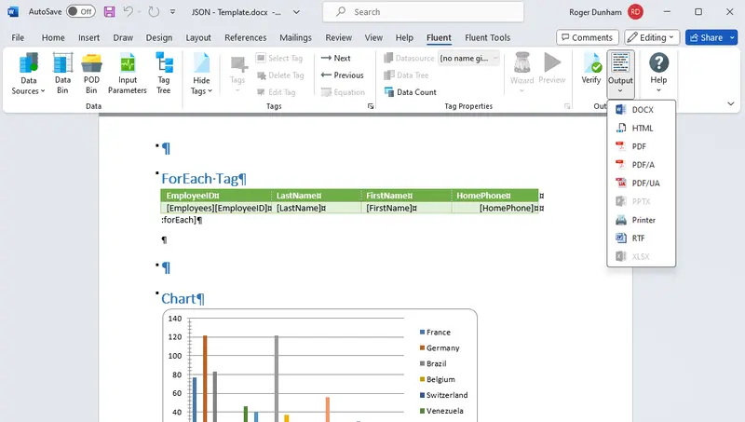Open the Data Sources menu
745x422 pixels.
coord(28,74)
